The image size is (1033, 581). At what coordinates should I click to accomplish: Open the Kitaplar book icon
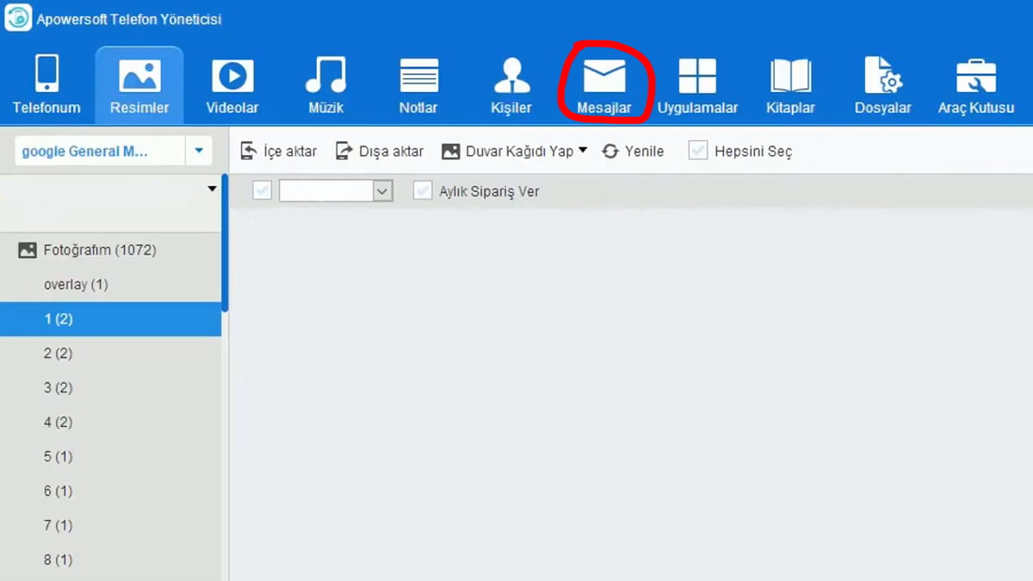coord(790,76)
